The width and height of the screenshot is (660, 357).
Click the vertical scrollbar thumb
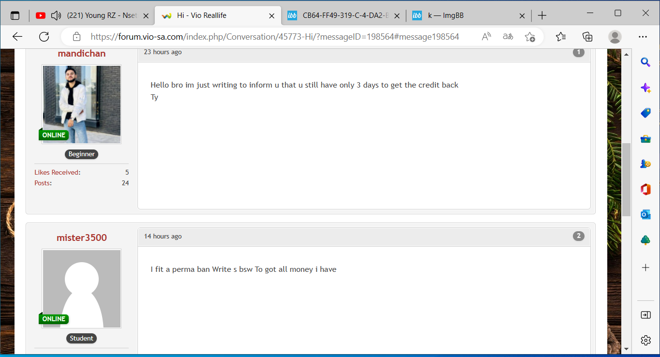pyautogui.click(x=626, y=179)
